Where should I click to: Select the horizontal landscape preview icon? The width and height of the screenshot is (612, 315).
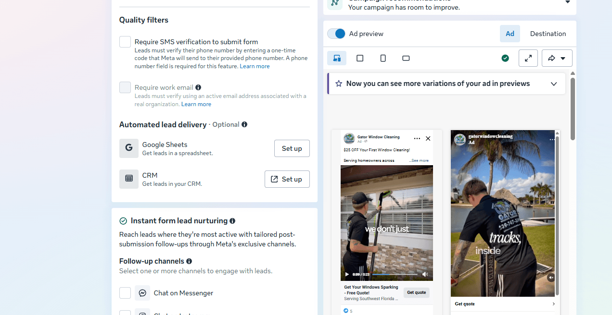[406, 58]
